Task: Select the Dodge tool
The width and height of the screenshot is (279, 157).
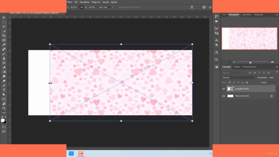Action: pyautogui.click(x=4, y=81)
